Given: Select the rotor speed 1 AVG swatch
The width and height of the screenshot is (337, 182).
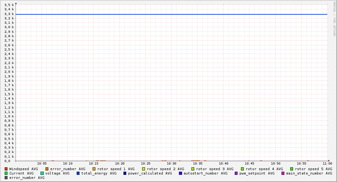Looking at the screenshot, I should coord(94,169).
